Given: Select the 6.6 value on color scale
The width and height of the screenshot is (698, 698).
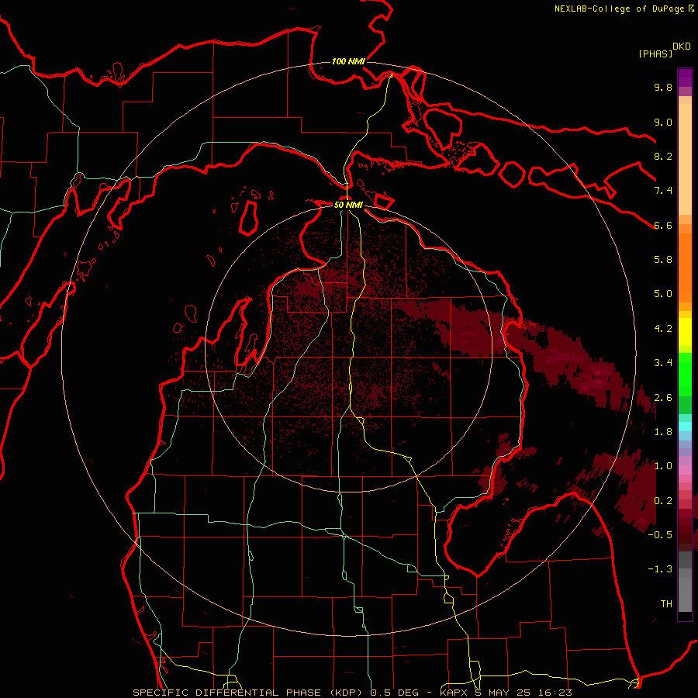Looking at the screenshot, I should (663, 225).
